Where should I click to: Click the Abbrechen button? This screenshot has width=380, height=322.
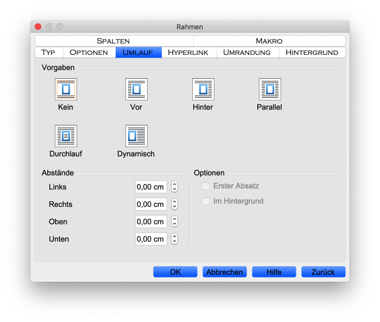tap(225, 272)
